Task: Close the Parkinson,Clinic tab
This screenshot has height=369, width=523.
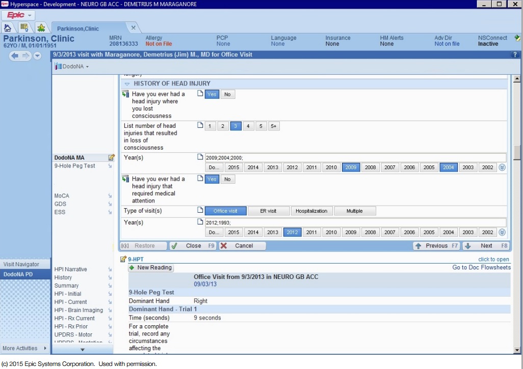Action: 134,28
